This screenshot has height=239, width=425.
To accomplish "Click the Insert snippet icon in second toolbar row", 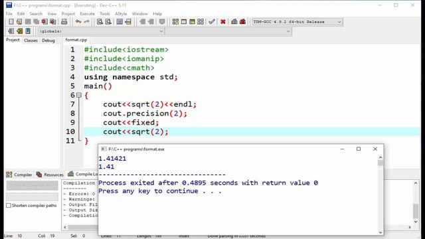I will (x=11, y=31).
